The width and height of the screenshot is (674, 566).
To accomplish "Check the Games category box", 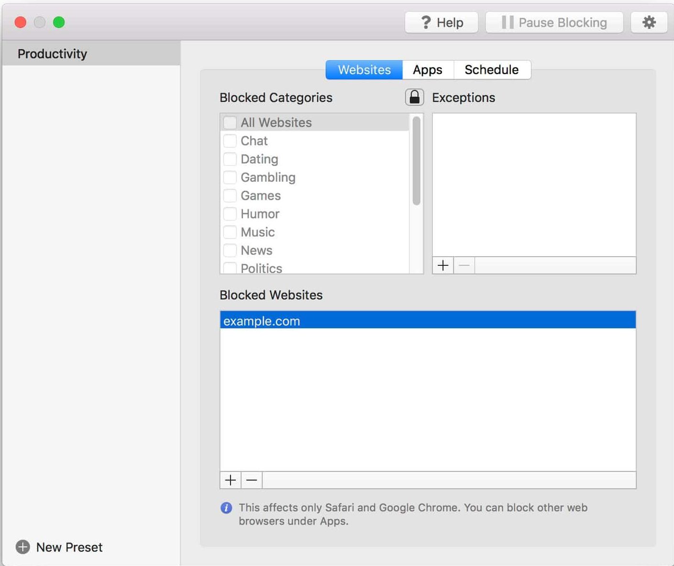I will (230, 196).
